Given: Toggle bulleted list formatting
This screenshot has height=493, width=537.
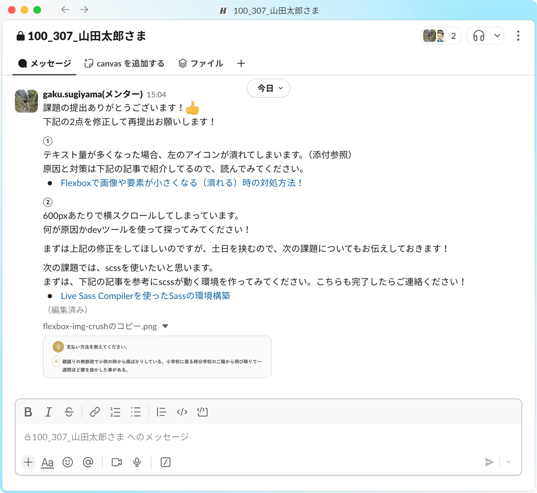Looking at the screenshot, I should [136, 412].
